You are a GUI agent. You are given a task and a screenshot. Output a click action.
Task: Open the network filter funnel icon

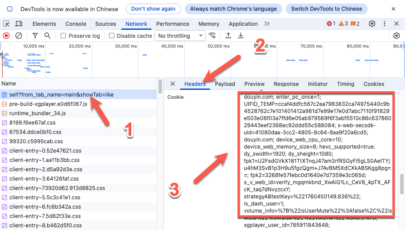[x=35, y=36]
